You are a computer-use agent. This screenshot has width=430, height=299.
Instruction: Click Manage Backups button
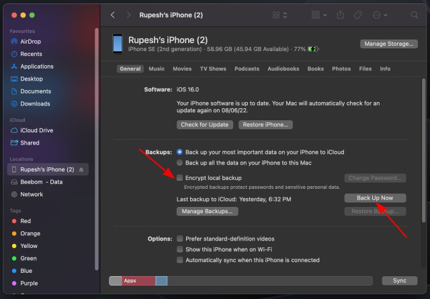click(x=208, y=211)
